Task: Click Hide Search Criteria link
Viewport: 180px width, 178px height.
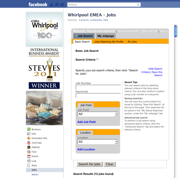Action: 155,69
